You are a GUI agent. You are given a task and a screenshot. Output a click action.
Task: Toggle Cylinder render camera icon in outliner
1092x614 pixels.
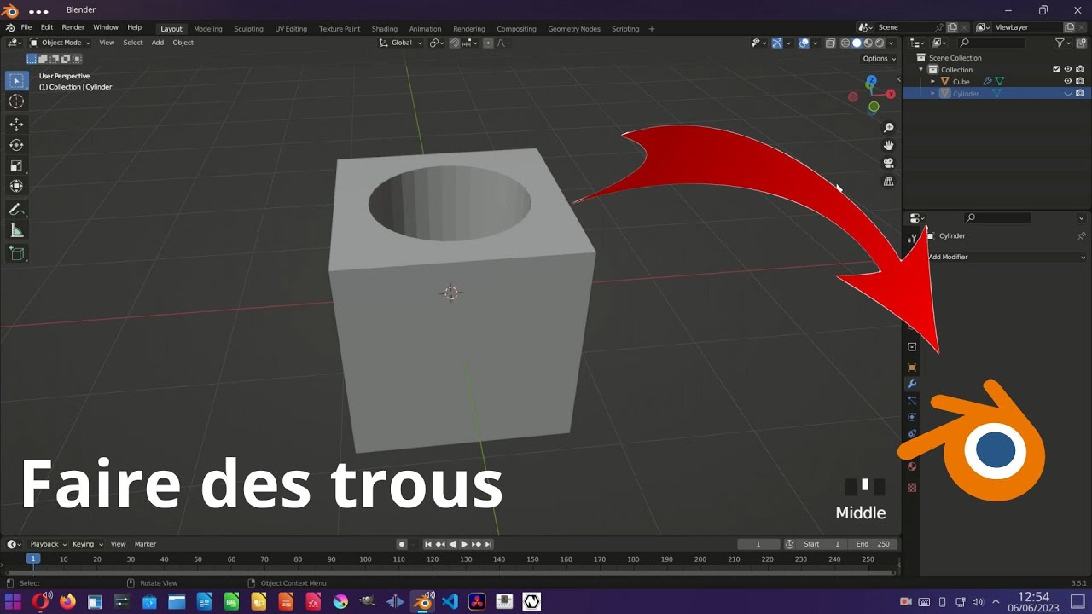point(1080,93)
